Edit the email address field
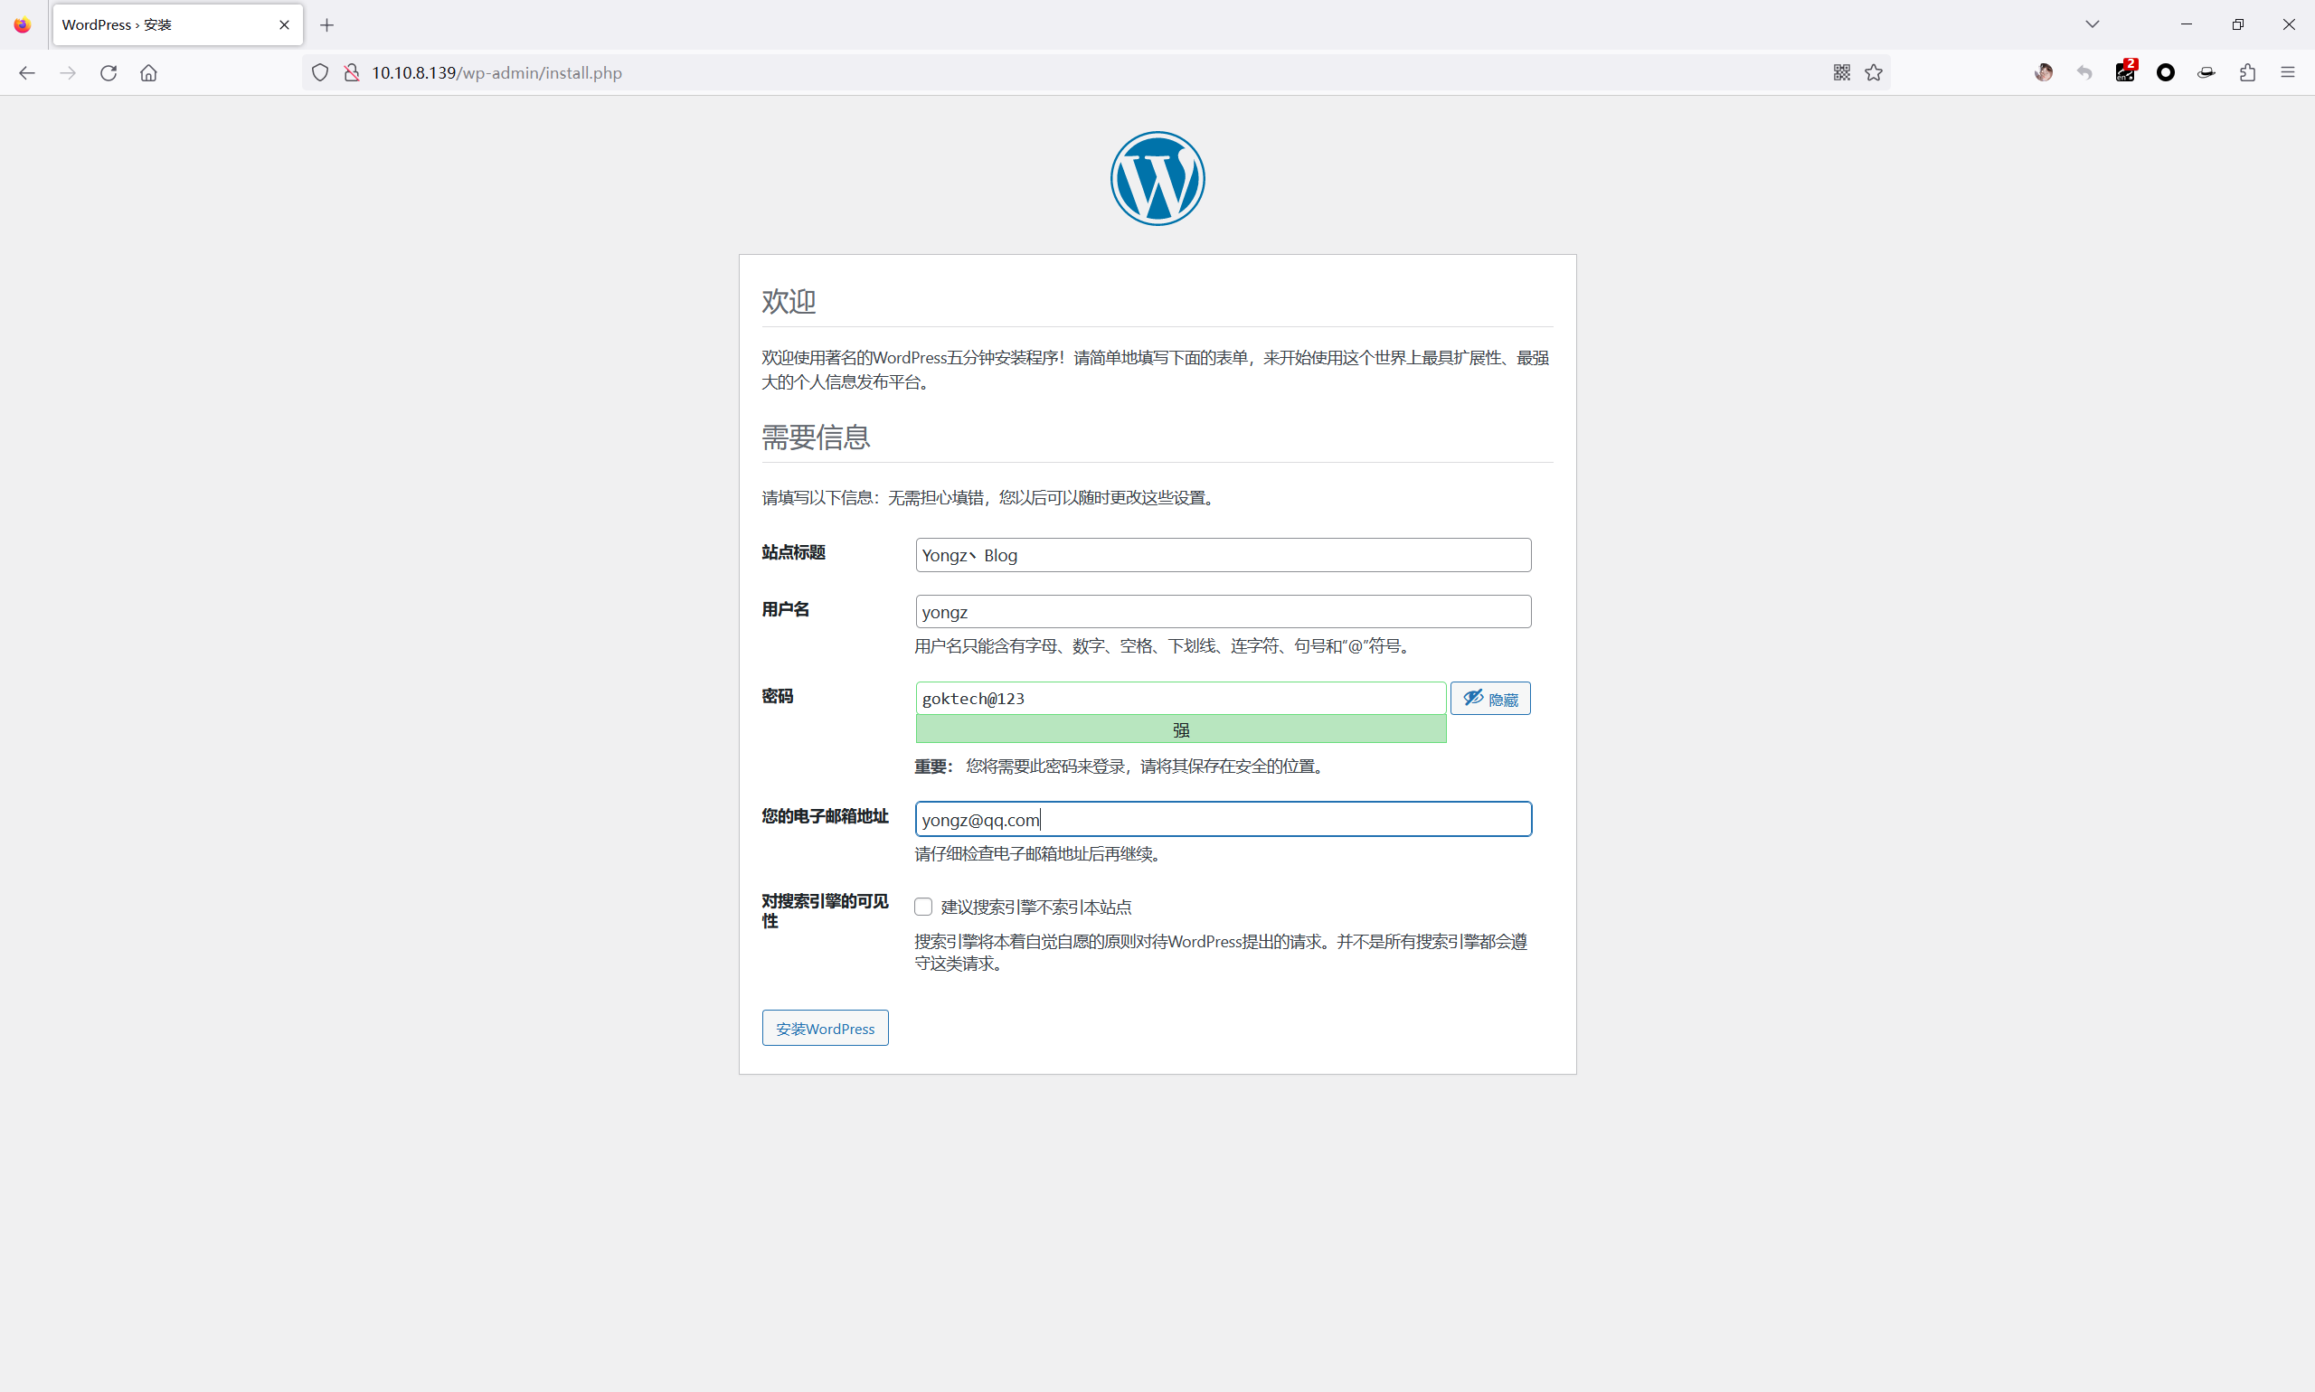 1223,819
